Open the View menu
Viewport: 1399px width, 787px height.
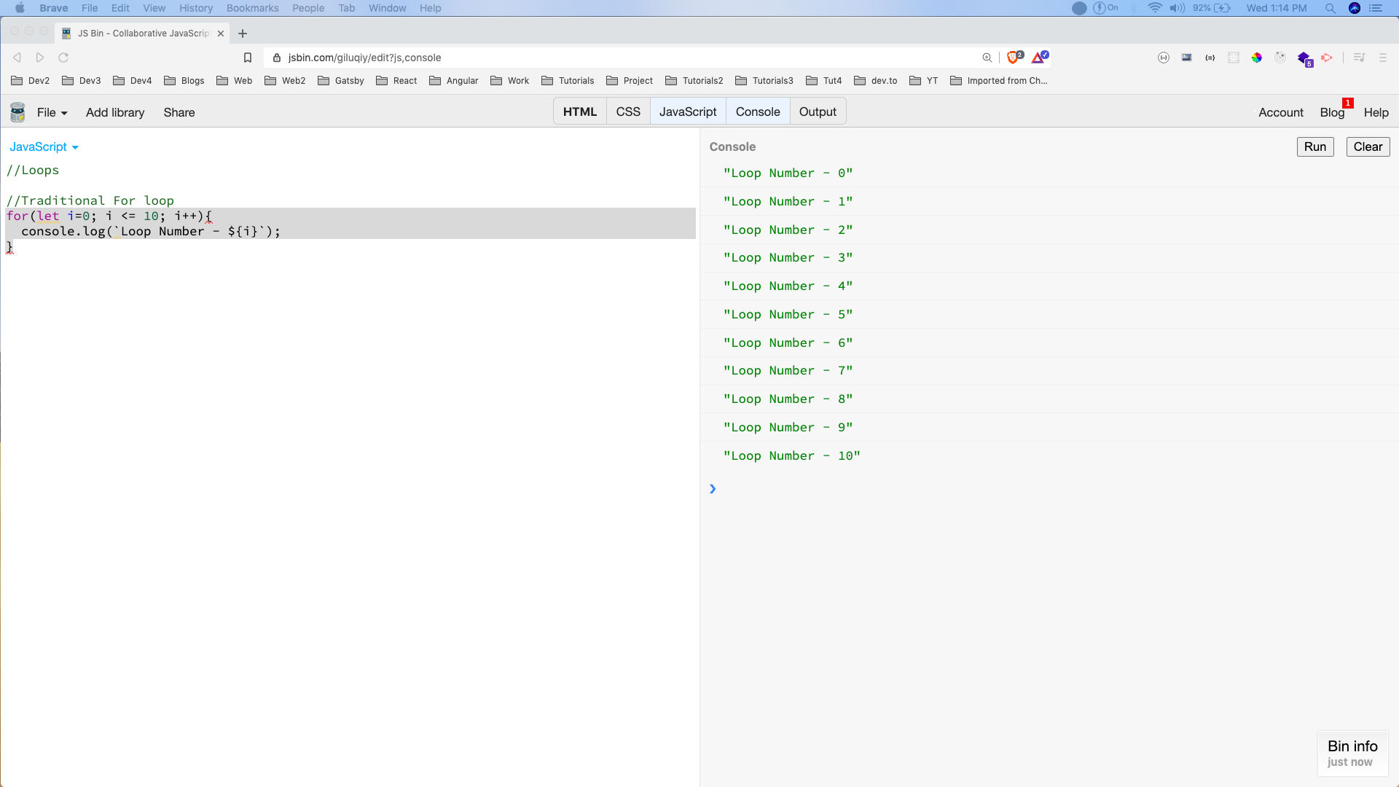(154, 8)
